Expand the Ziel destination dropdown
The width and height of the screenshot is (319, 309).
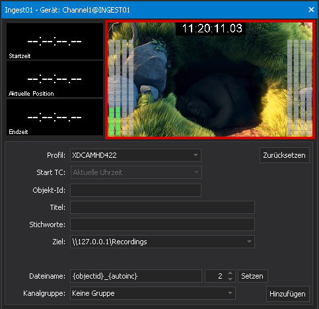pyautogui.click(x=162, y=242)
